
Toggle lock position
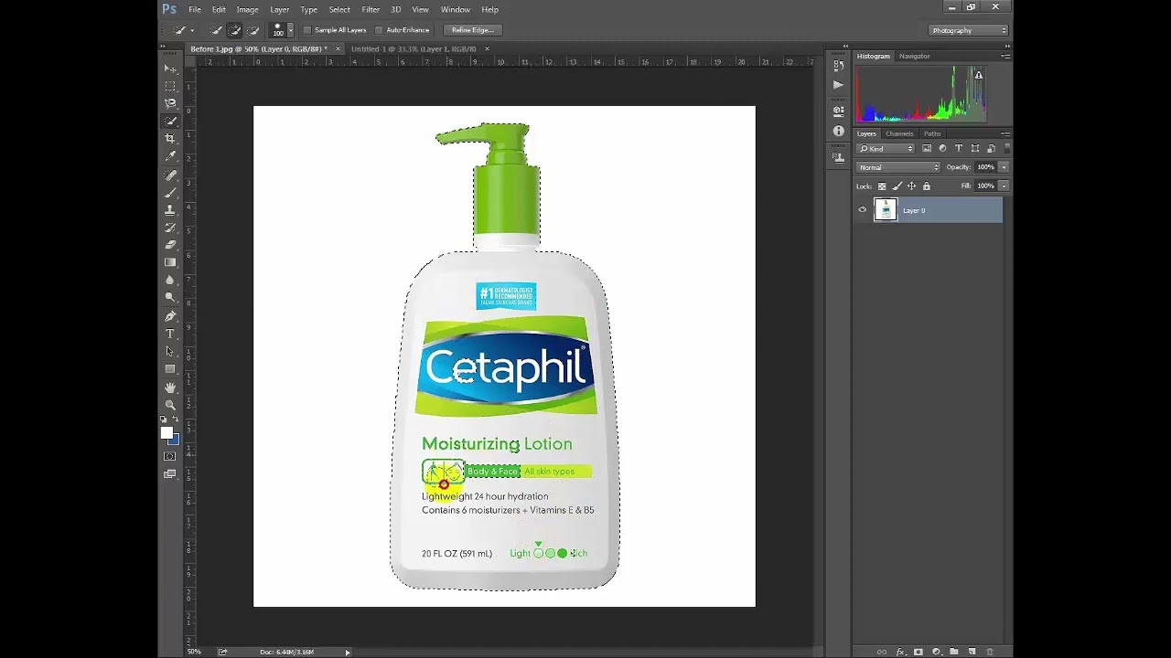(x=911, y=186)
